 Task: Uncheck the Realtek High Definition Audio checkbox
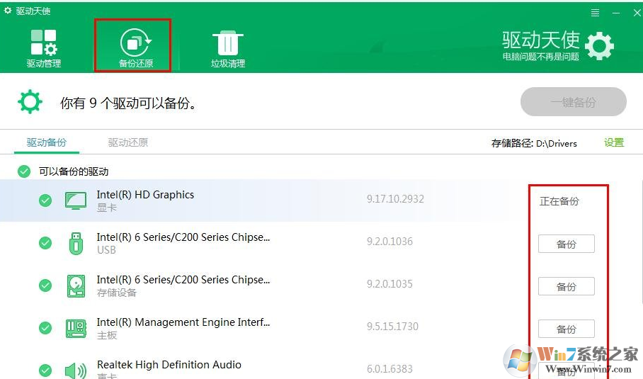(45, 370)
